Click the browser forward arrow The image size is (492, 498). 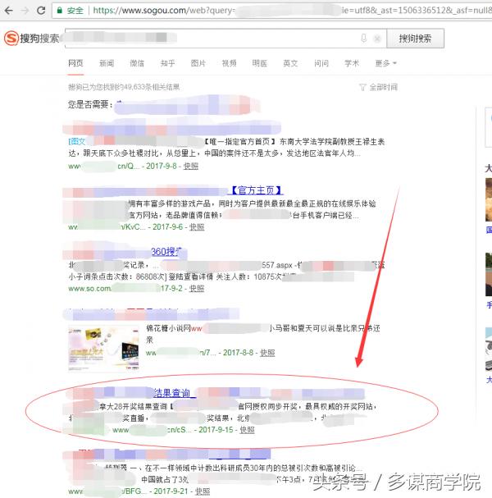[25, 11]
